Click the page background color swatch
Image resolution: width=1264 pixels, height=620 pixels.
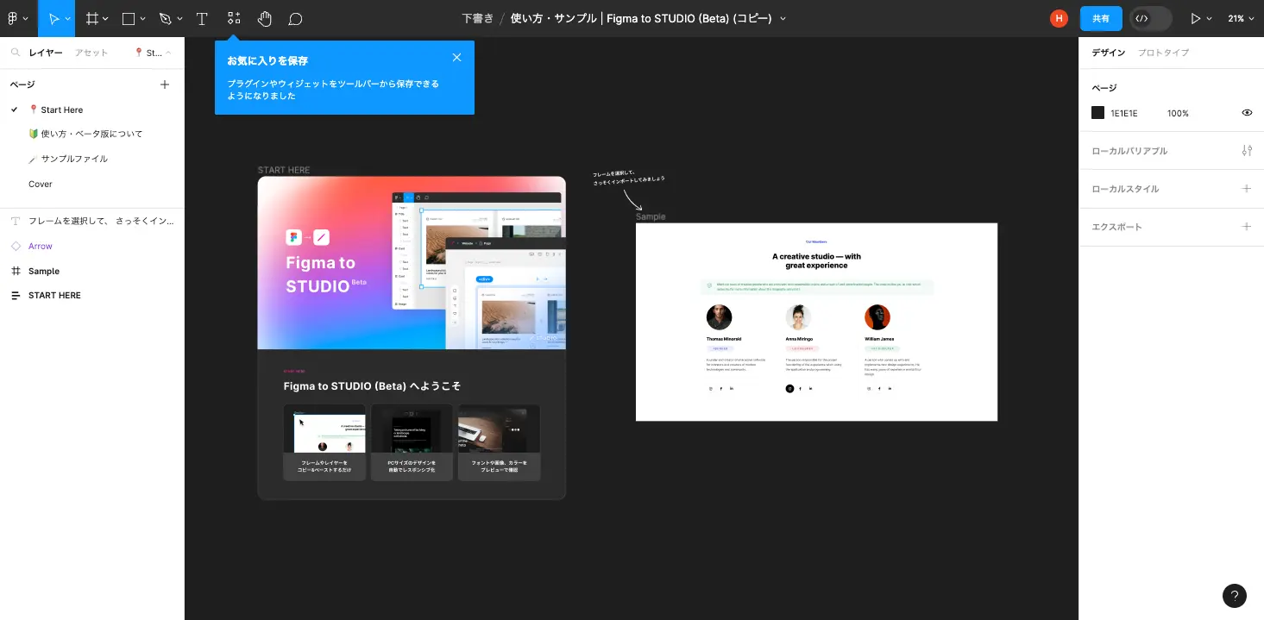pos(1097,113)
